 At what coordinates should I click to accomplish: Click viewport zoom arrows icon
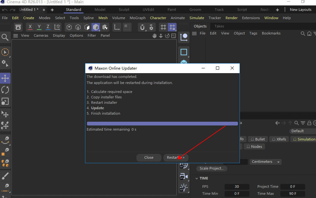coord(161,36)
